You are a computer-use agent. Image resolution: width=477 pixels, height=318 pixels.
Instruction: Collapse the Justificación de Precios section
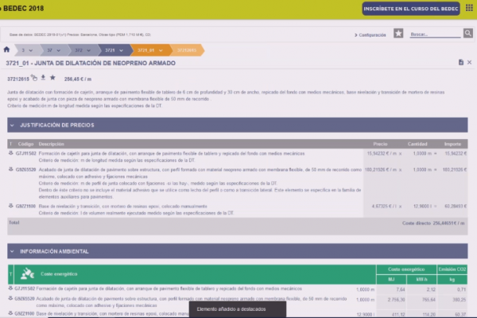(x=14, y=125)
